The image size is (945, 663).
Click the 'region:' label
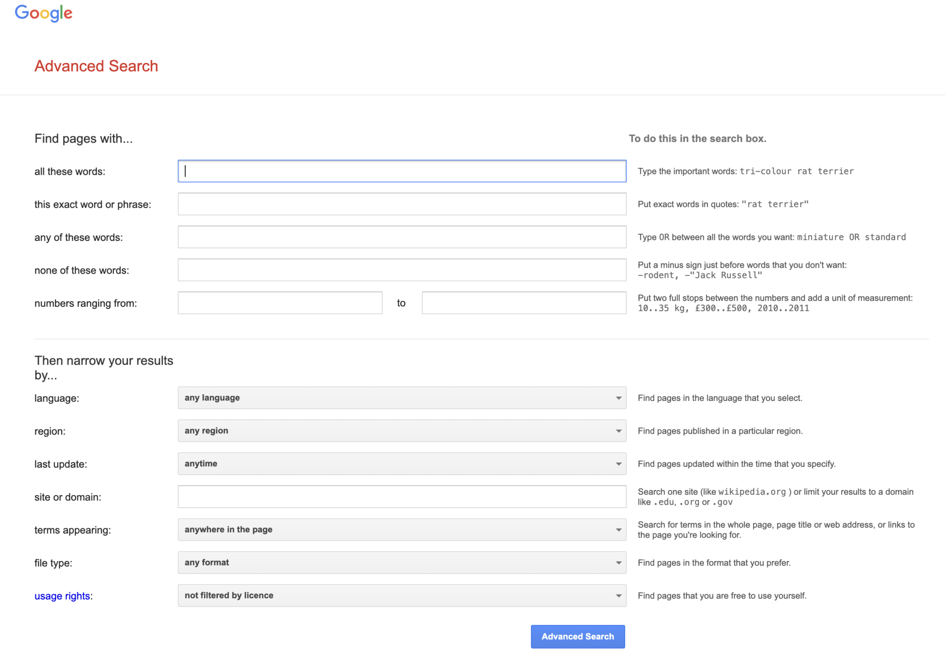click(50, 431)
